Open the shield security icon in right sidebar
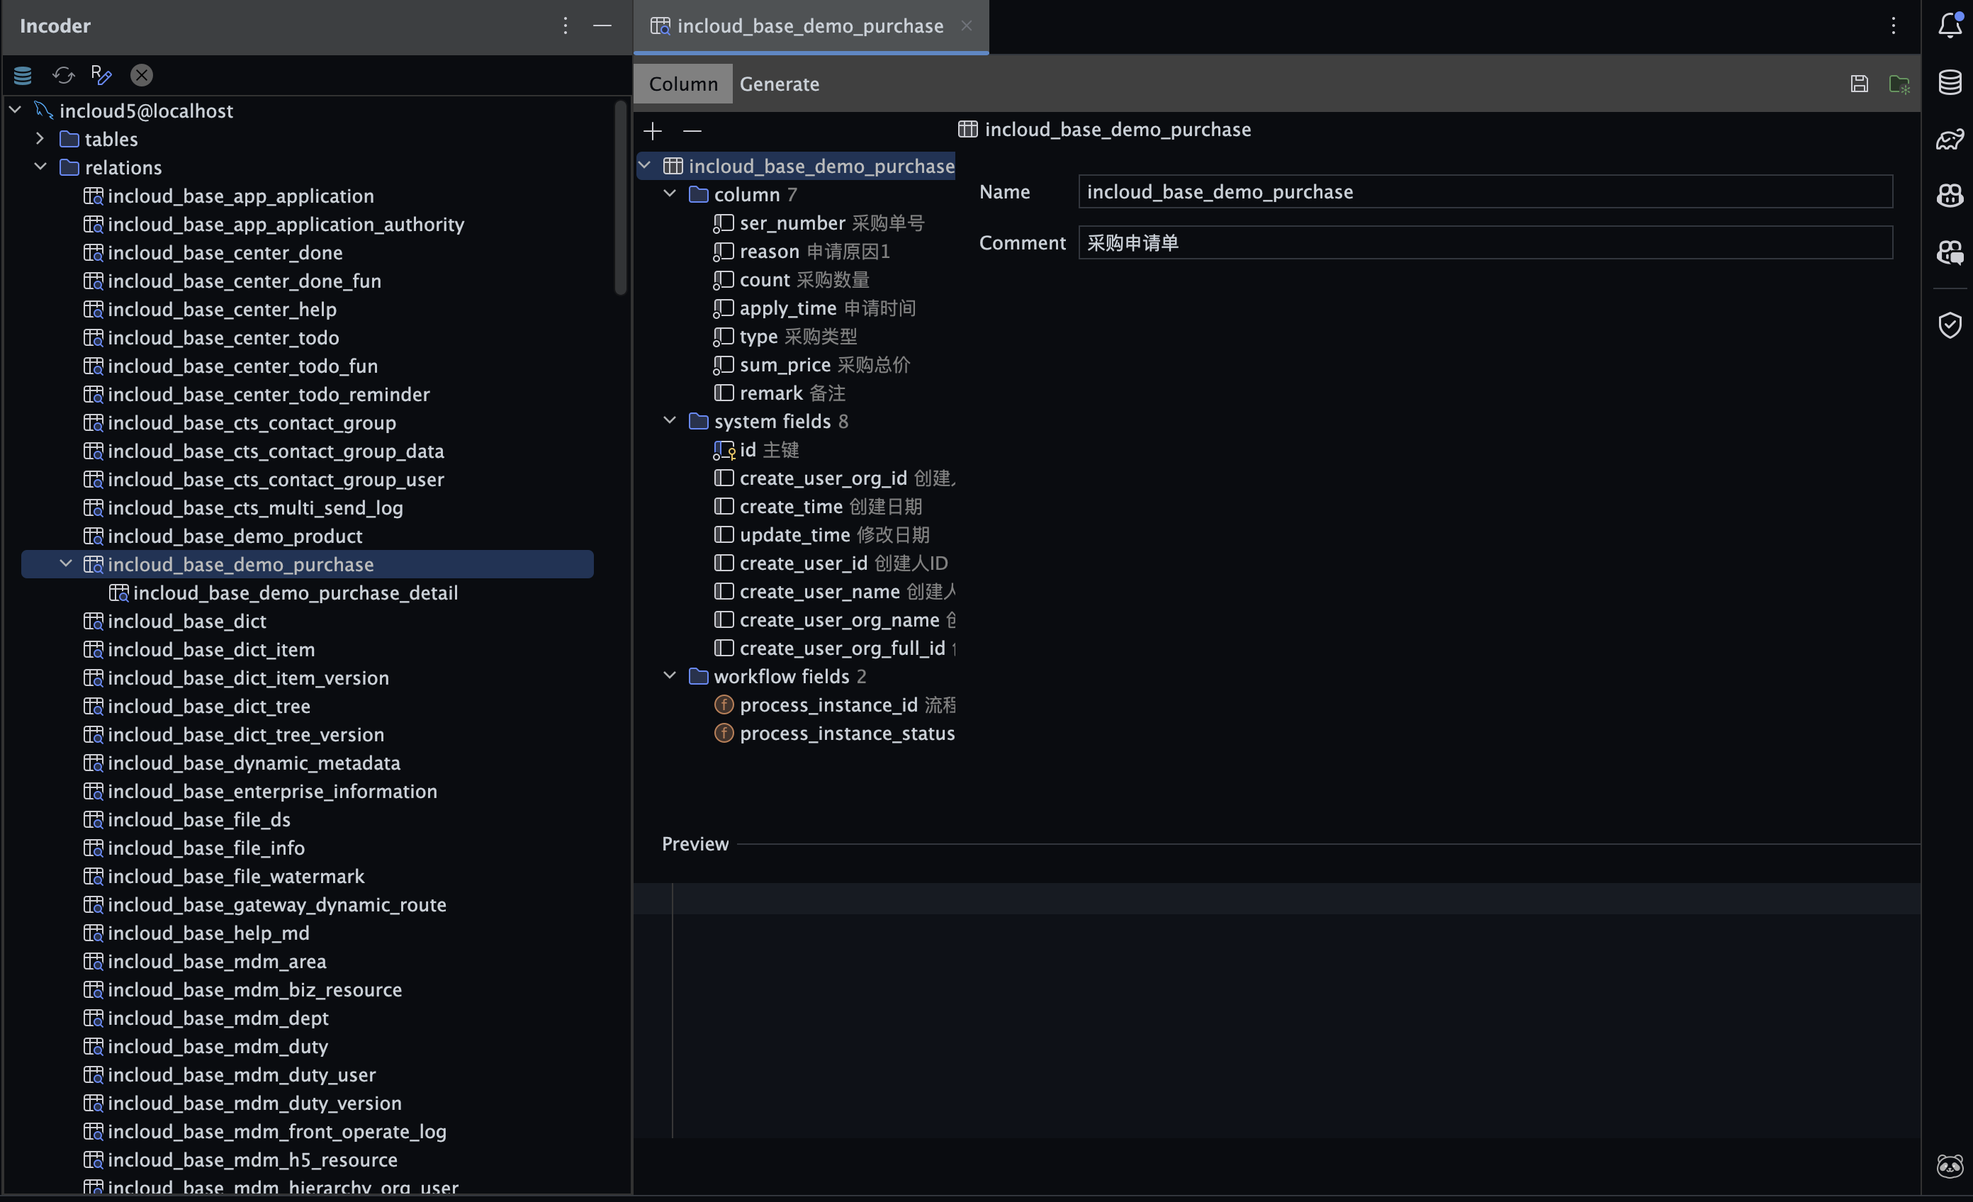The width and height of the screenshot is (1973, 1202). pos(1949,325)
